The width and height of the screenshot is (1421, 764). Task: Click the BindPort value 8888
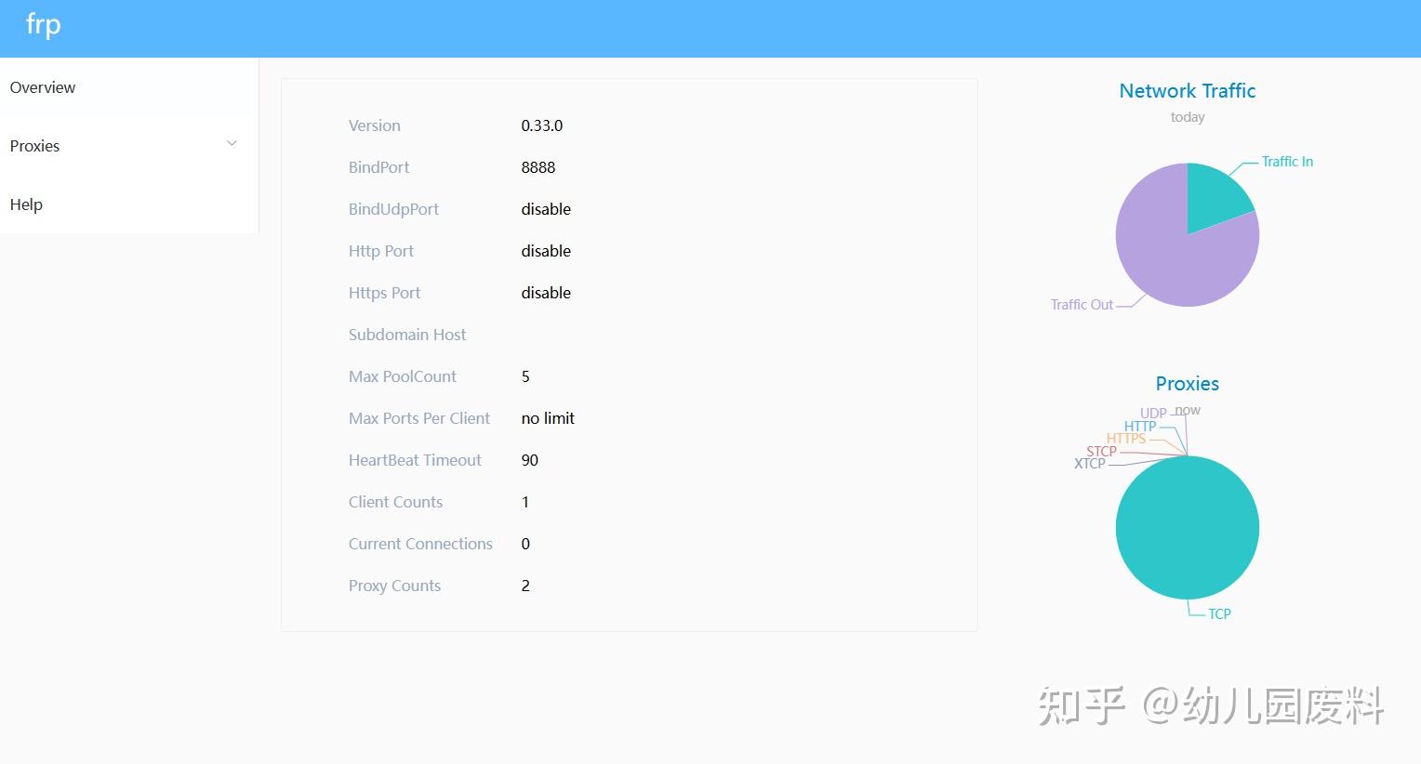538,167
